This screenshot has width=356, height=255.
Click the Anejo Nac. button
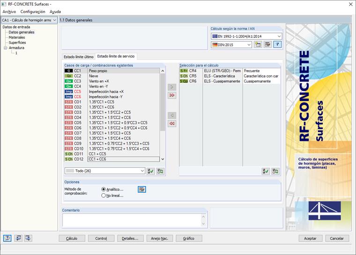tap(160, 239)
